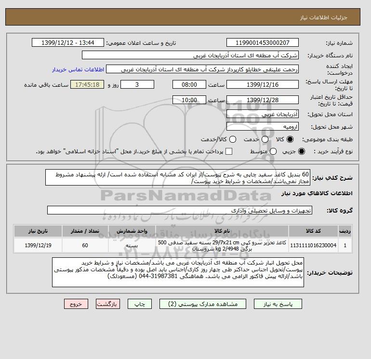Click the نام کالا column header

(x=222, y=231)
